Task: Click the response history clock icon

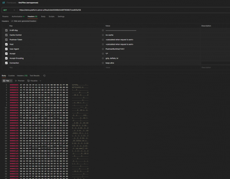Action: [x=44, y=76]
